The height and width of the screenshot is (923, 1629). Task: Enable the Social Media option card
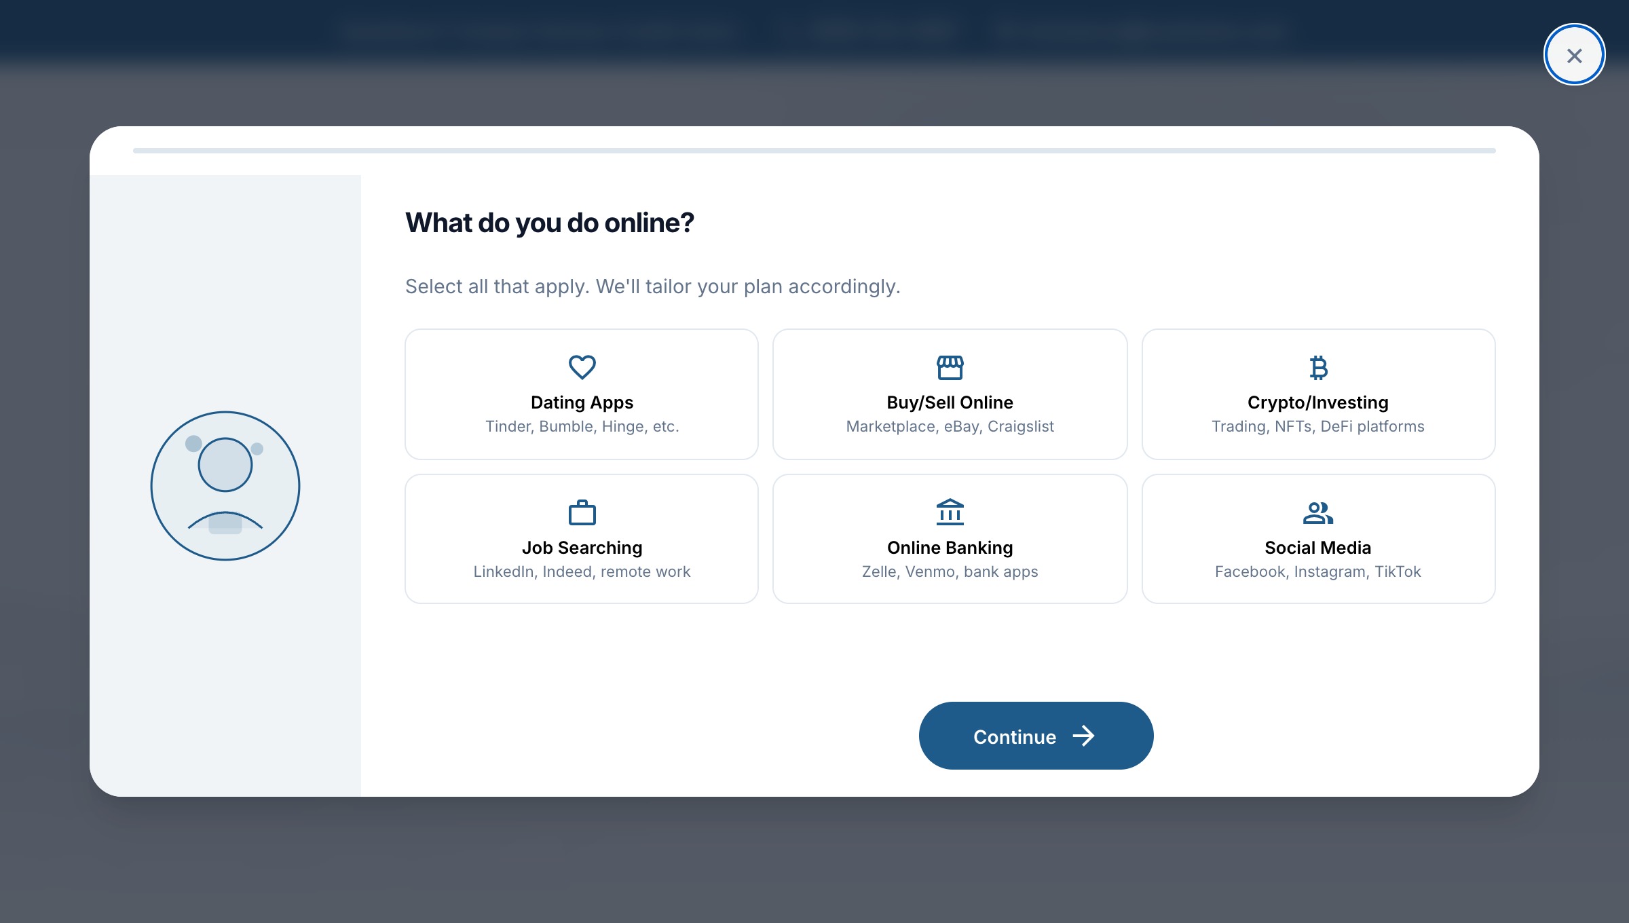[1318, 539]
